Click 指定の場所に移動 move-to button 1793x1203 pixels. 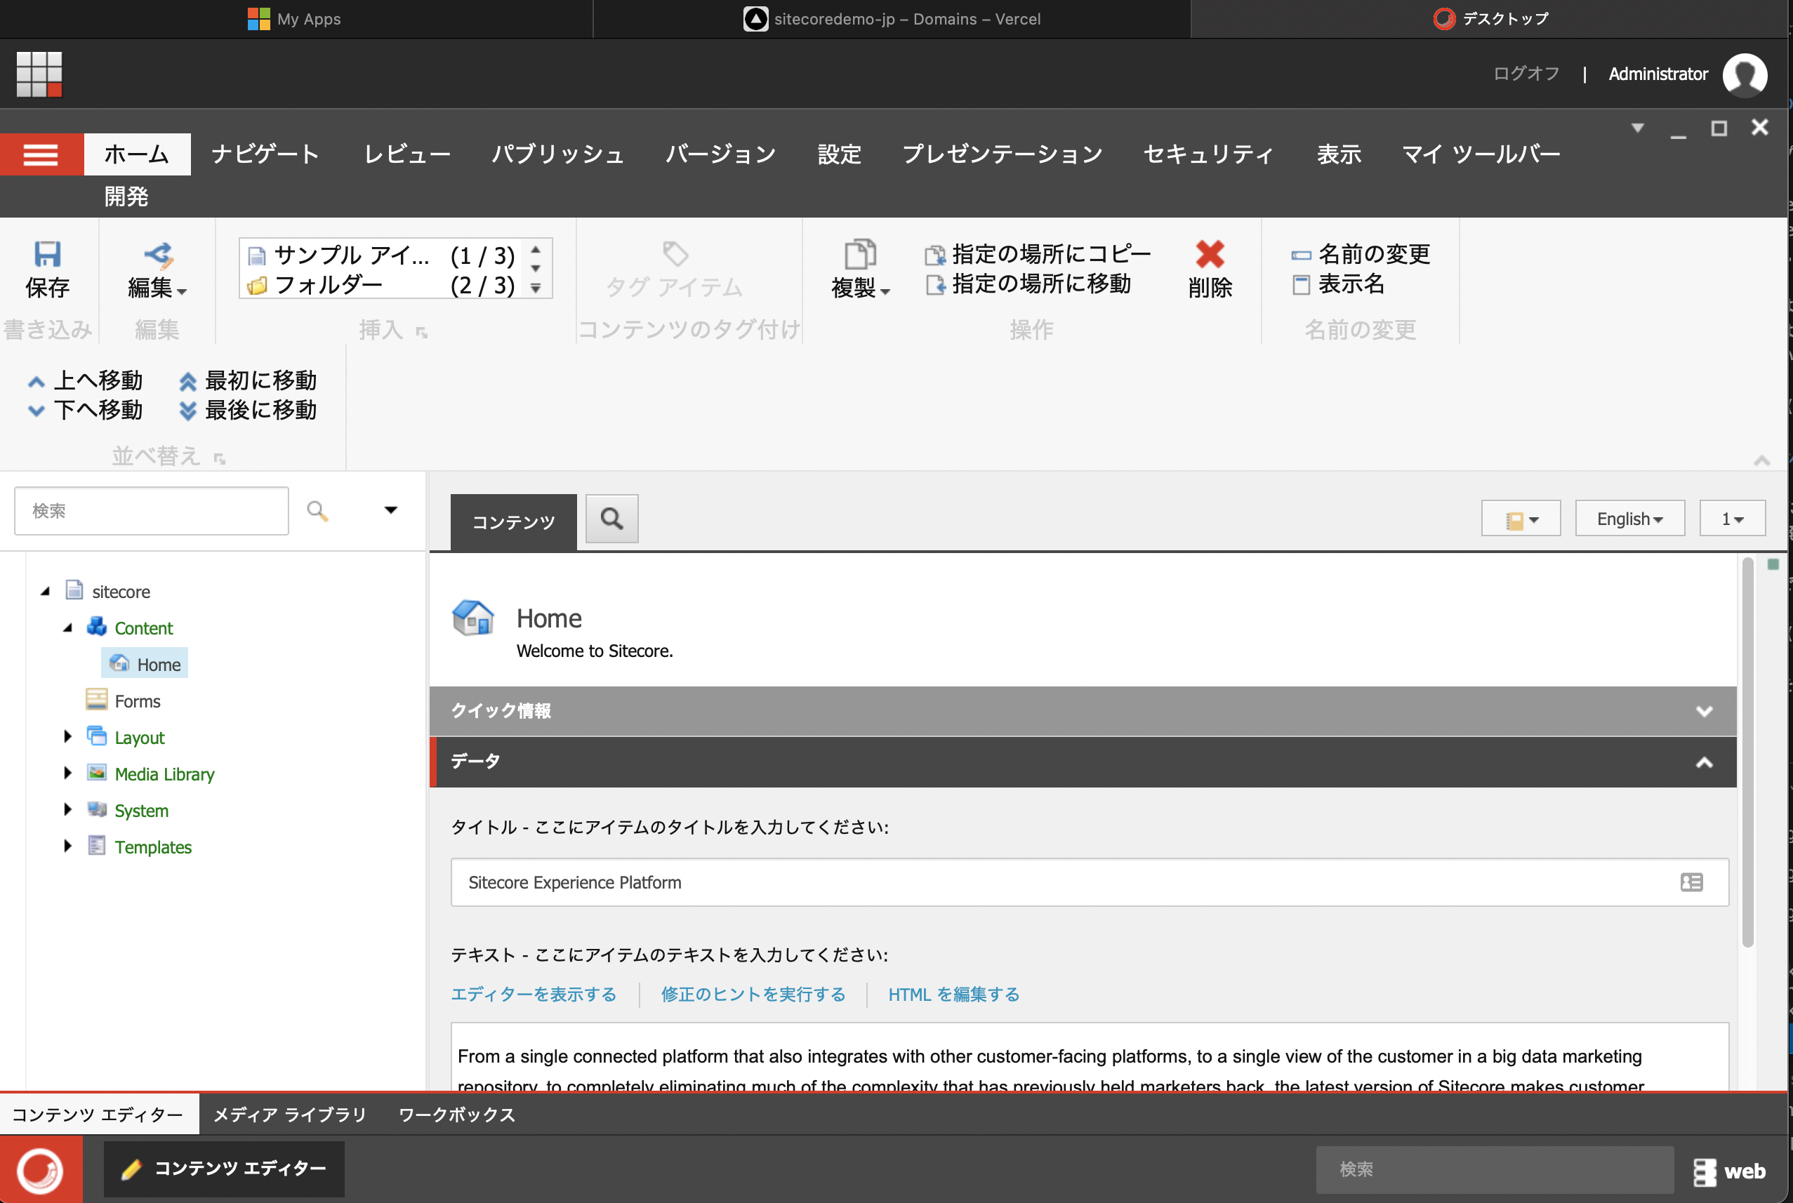point(1028,285)
